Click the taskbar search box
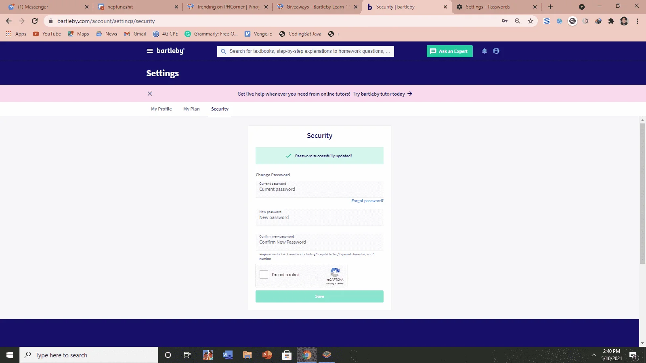Screen dimensions: 646x363 pyautogui.click(x=89, y=355)
